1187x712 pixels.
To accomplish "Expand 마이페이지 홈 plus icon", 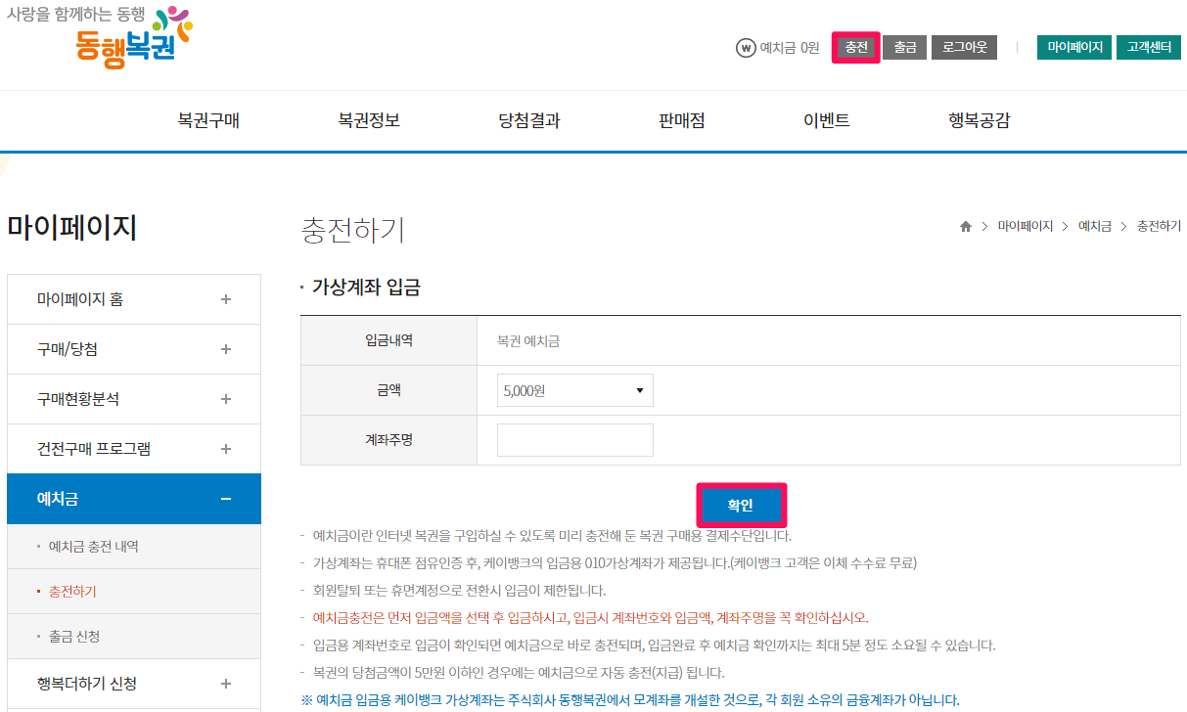I will pos(226,299).
